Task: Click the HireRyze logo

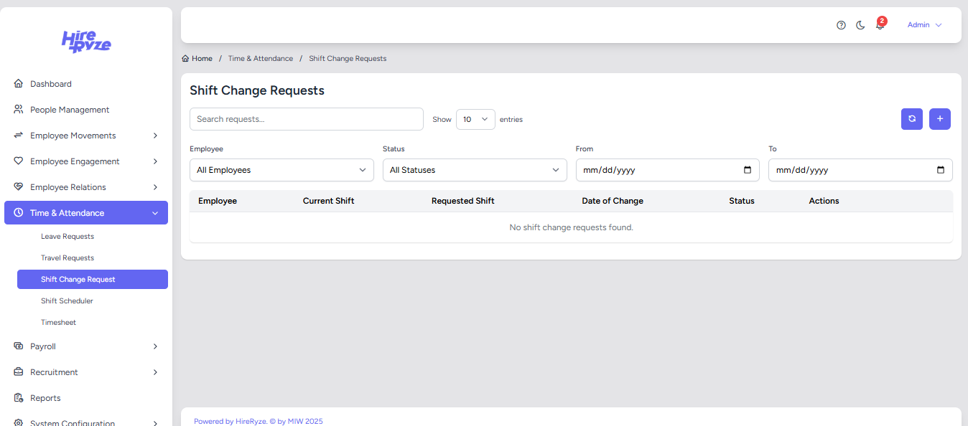Action: click(x=86, y=42)
